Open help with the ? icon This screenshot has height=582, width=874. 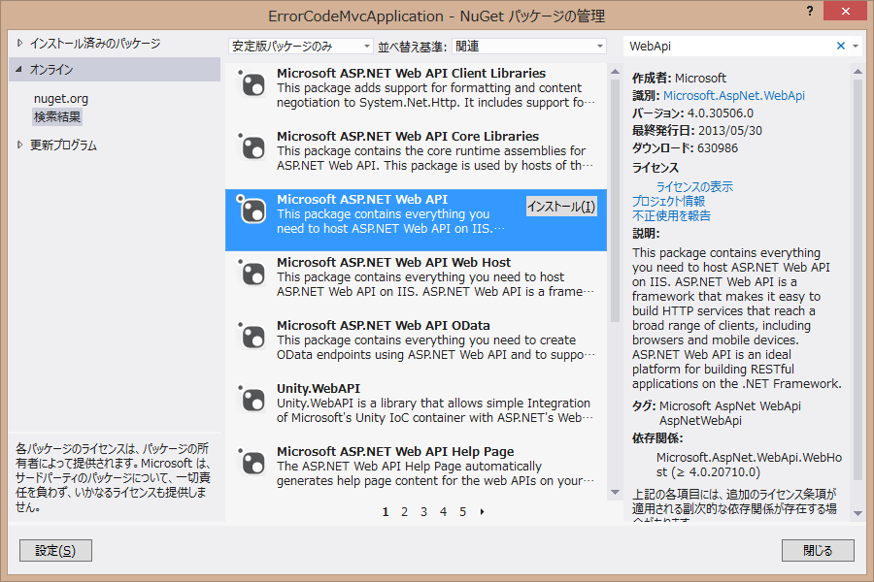click(809, 10)
